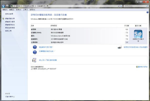This screenshot has width=150, height=101.
Task: Click the 5.9 base score badge
Action: pos(138,34)
